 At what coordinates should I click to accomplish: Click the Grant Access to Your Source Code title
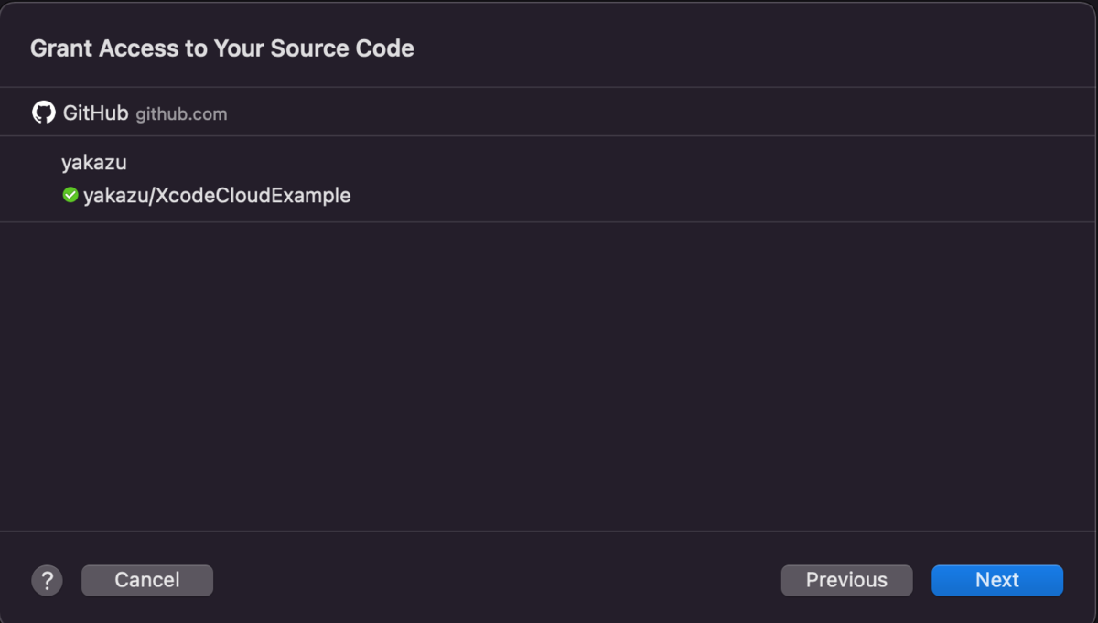(221, 48)
